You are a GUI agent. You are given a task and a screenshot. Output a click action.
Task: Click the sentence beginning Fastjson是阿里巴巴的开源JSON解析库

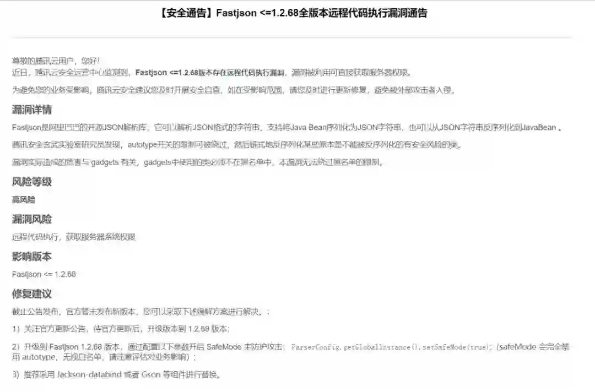(x=286, y=127)
